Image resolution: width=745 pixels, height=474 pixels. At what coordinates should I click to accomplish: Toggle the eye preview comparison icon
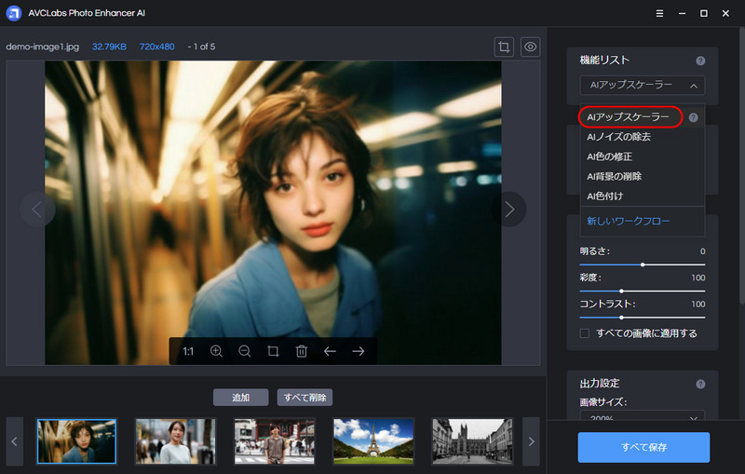point(530,47)
